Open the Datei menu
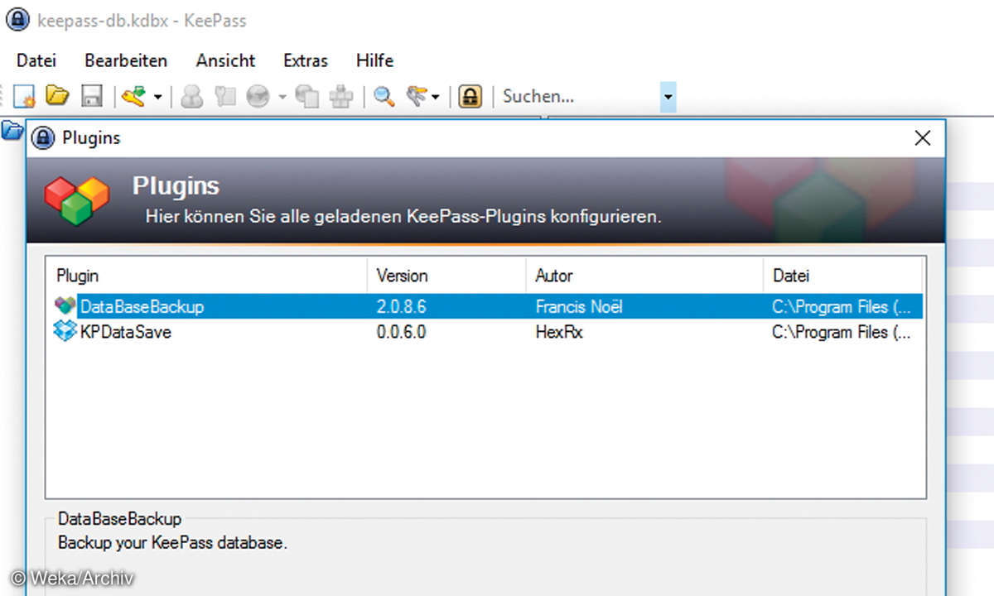 click(x=36, y=60)
